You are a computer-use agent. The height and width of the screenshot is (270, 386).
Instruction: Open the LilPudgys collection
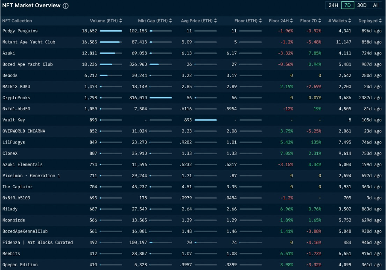14,142
